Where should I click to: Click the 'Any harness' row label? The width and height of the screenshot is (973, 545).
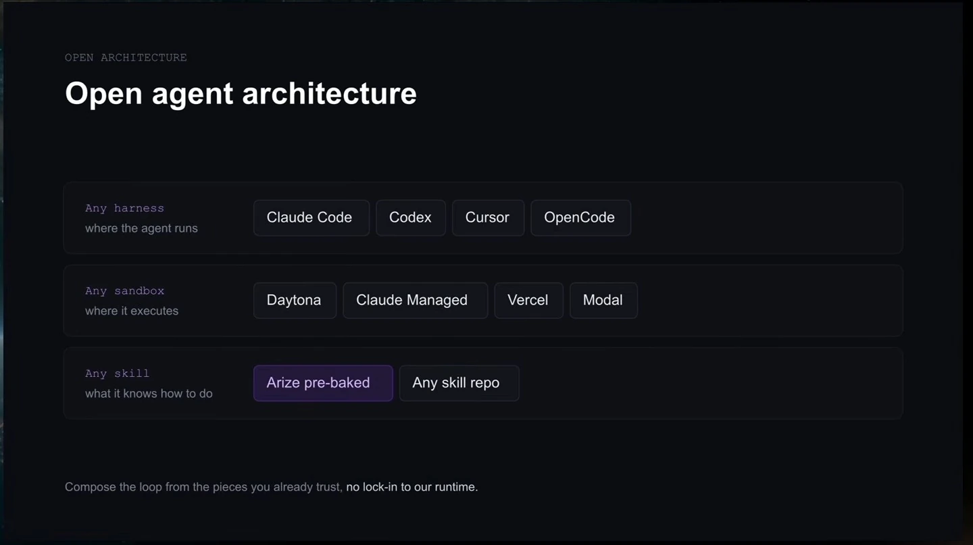(x=124, y=208)
